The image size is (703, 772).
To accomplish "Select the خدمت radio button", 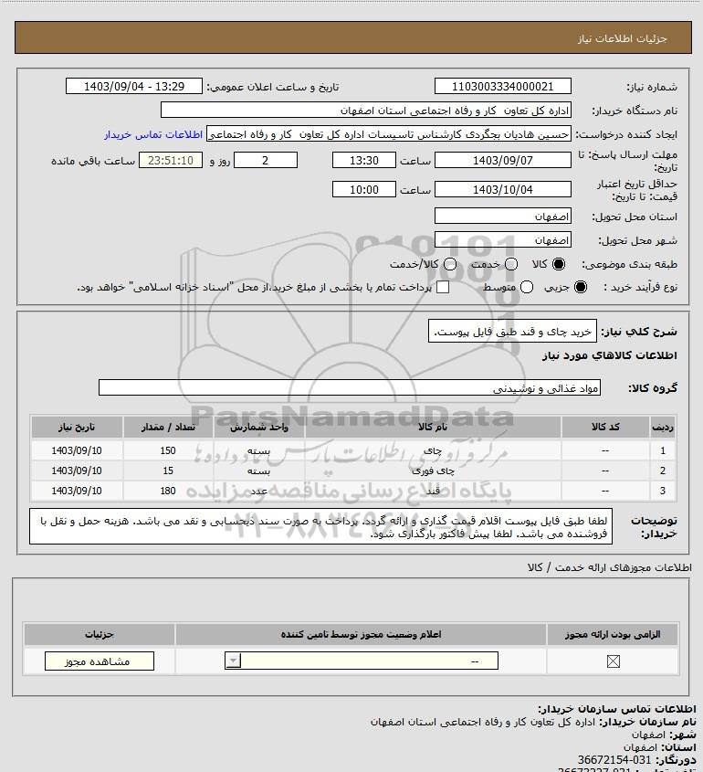I will coord(511,264).
